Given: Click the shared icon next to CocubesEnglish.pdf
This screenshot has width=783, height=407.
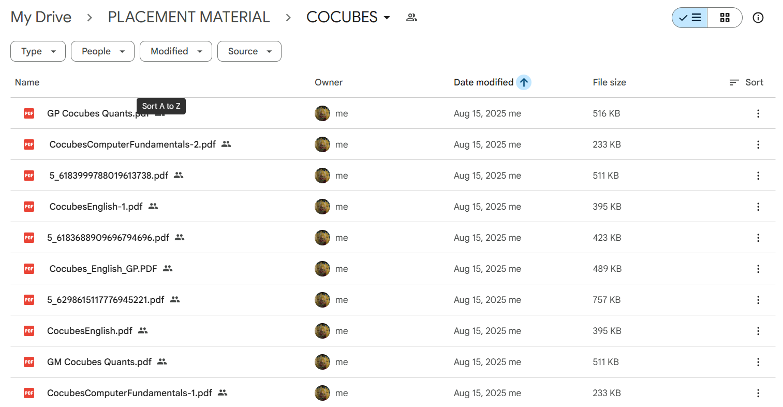Looking at the screenshot, I should (143, 331).
